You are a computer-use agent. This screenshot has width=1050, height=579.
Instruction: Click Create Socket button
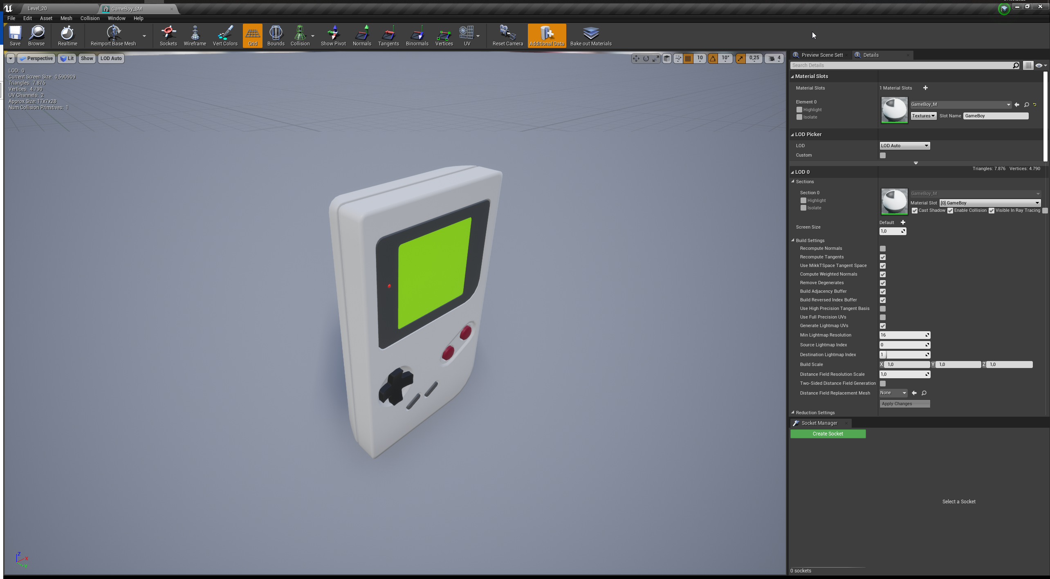[x=828, y=434]
